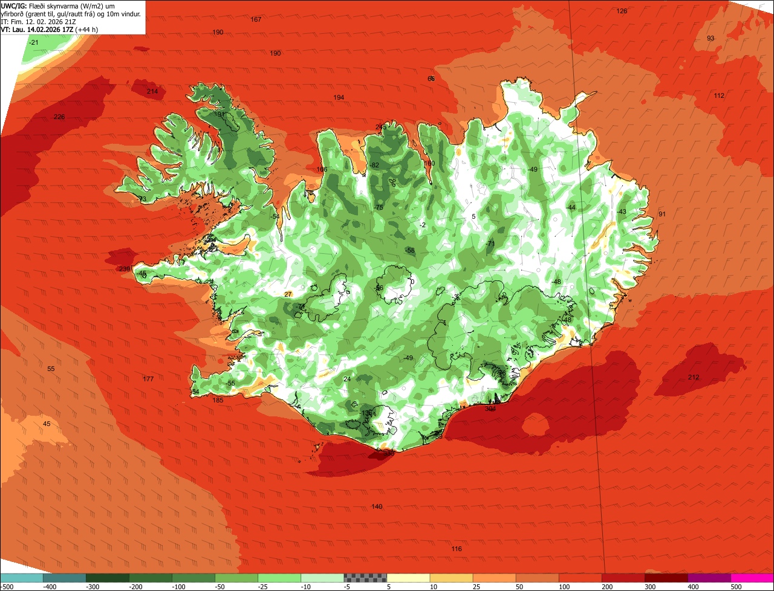Click the '-75' map value label
Viewport: 774px width, 591px height.
click(x=379, y=207)
